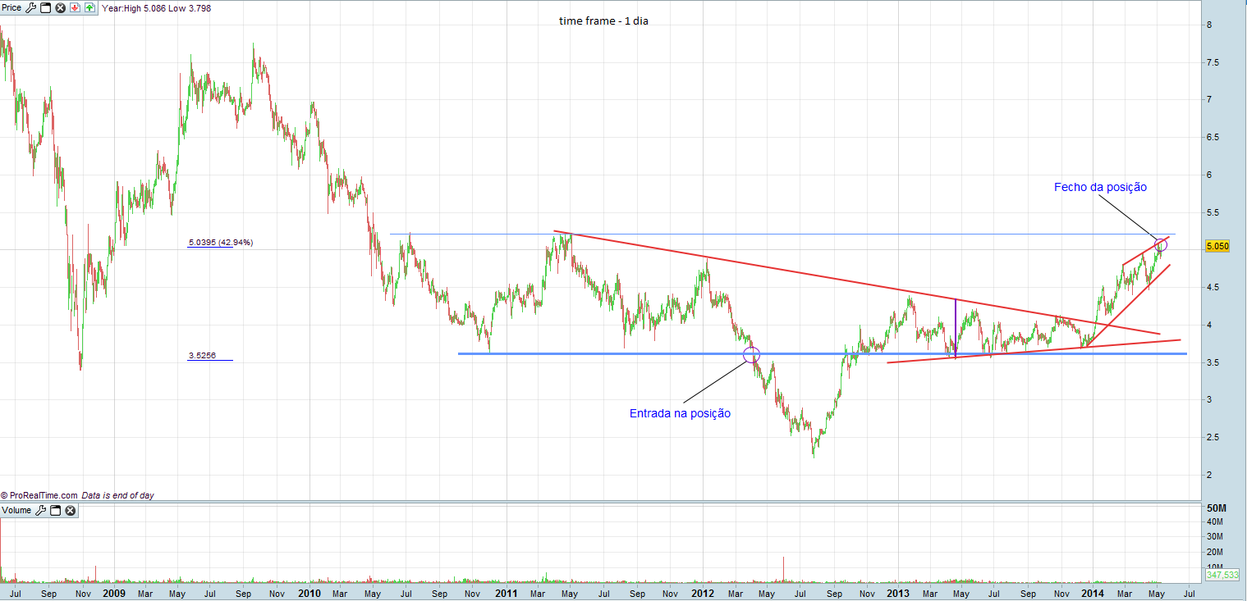Click the "Volume" panel label
1247x601 pixels.
16,511
